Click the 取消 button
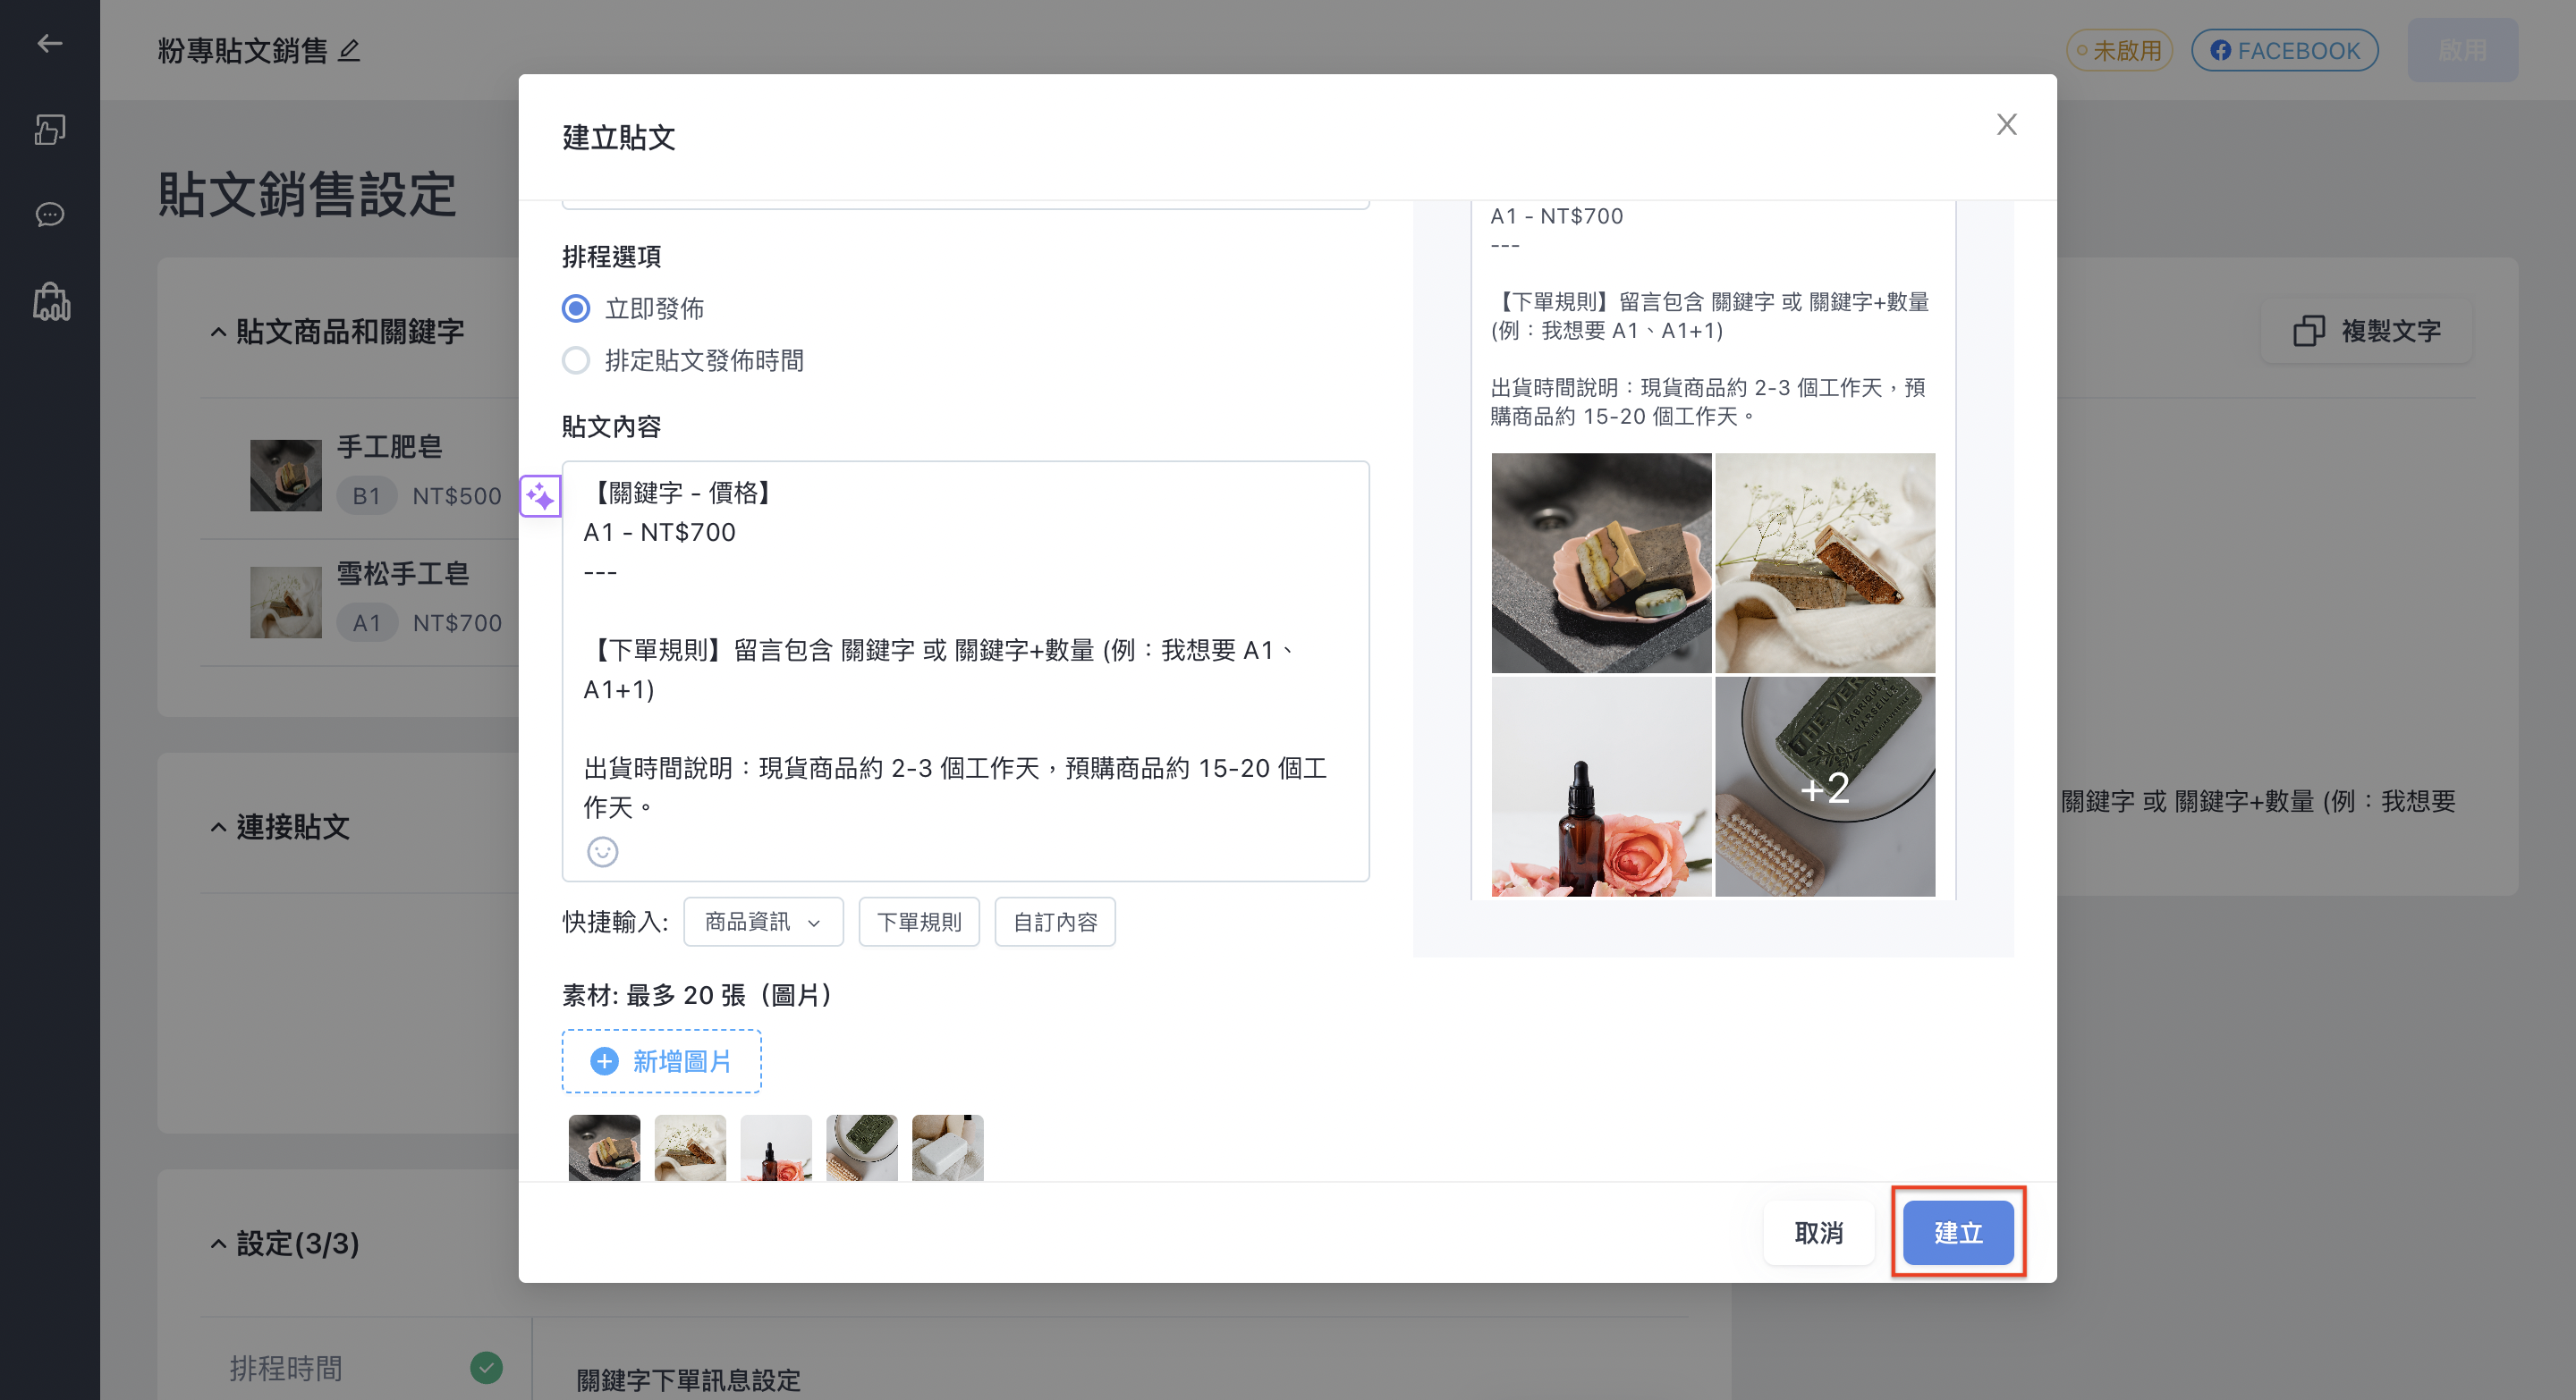The image size is (2576, 1400). 1818,1232
